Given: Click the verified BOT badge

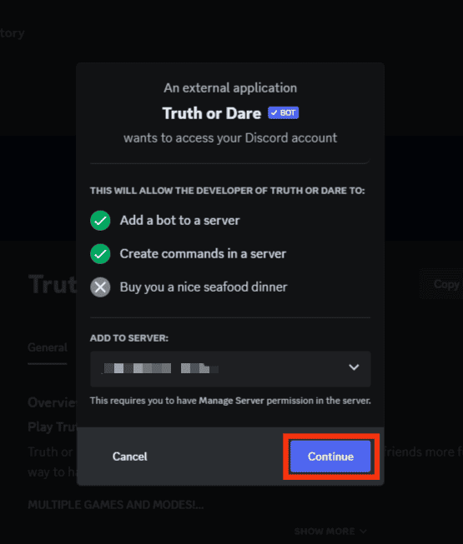Looking at the screenshot, I should (x=283, y=112).
